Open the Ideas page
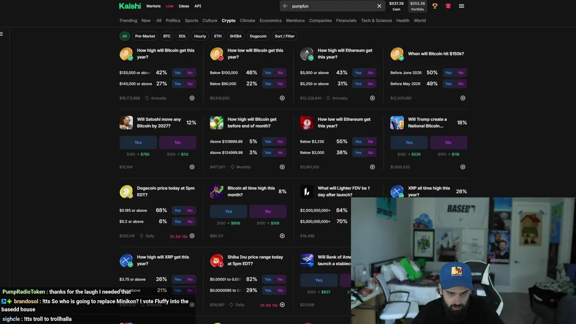 point(184,6)
